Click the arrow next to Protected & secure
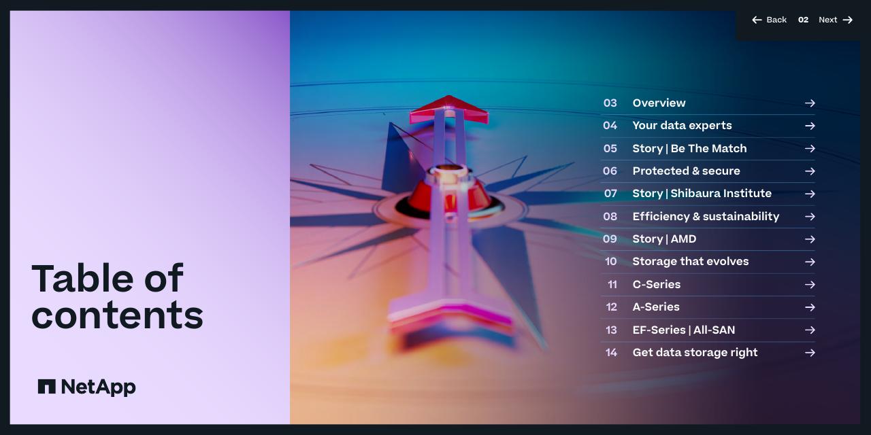 tap(810, 171)
